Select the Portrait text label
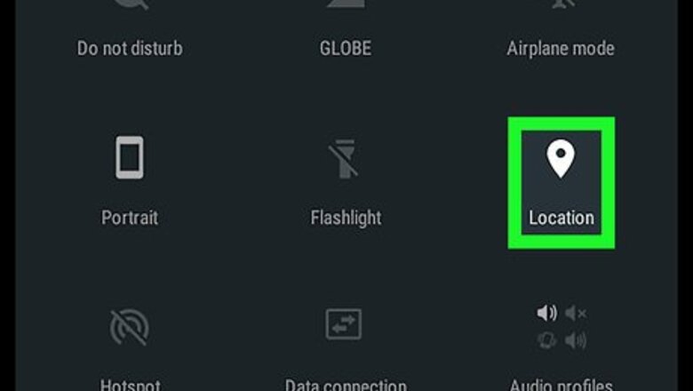 (x=130, y=218)
